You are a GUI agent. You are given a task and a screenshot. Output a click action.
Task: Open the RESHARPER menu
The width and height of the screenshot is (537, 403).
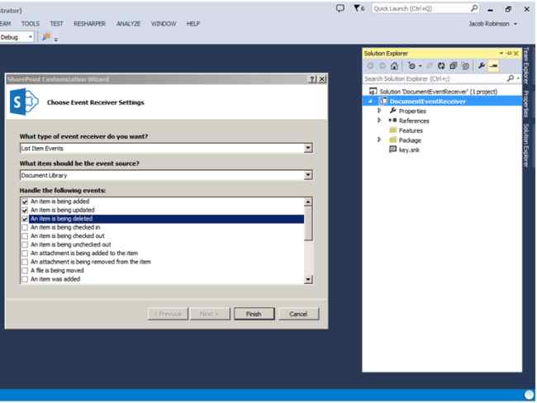tap(89, 24)
